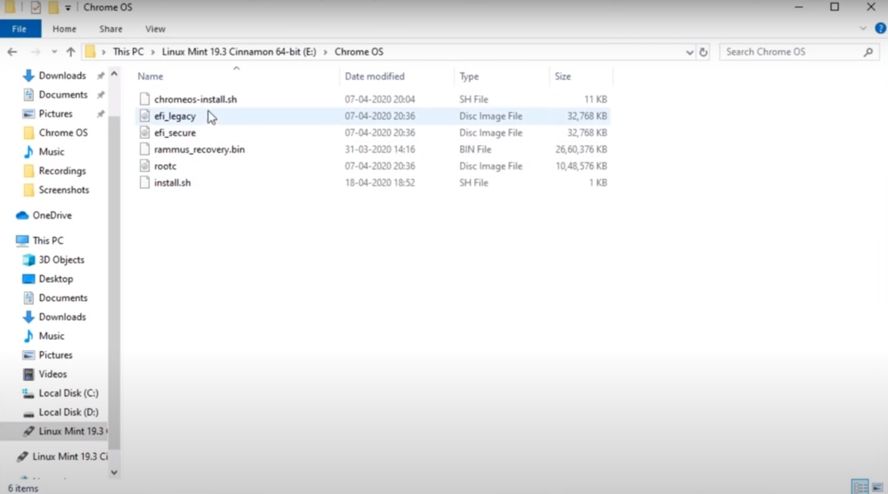Sort by the Date modified column
888x494 pixels.
(374, 76)
